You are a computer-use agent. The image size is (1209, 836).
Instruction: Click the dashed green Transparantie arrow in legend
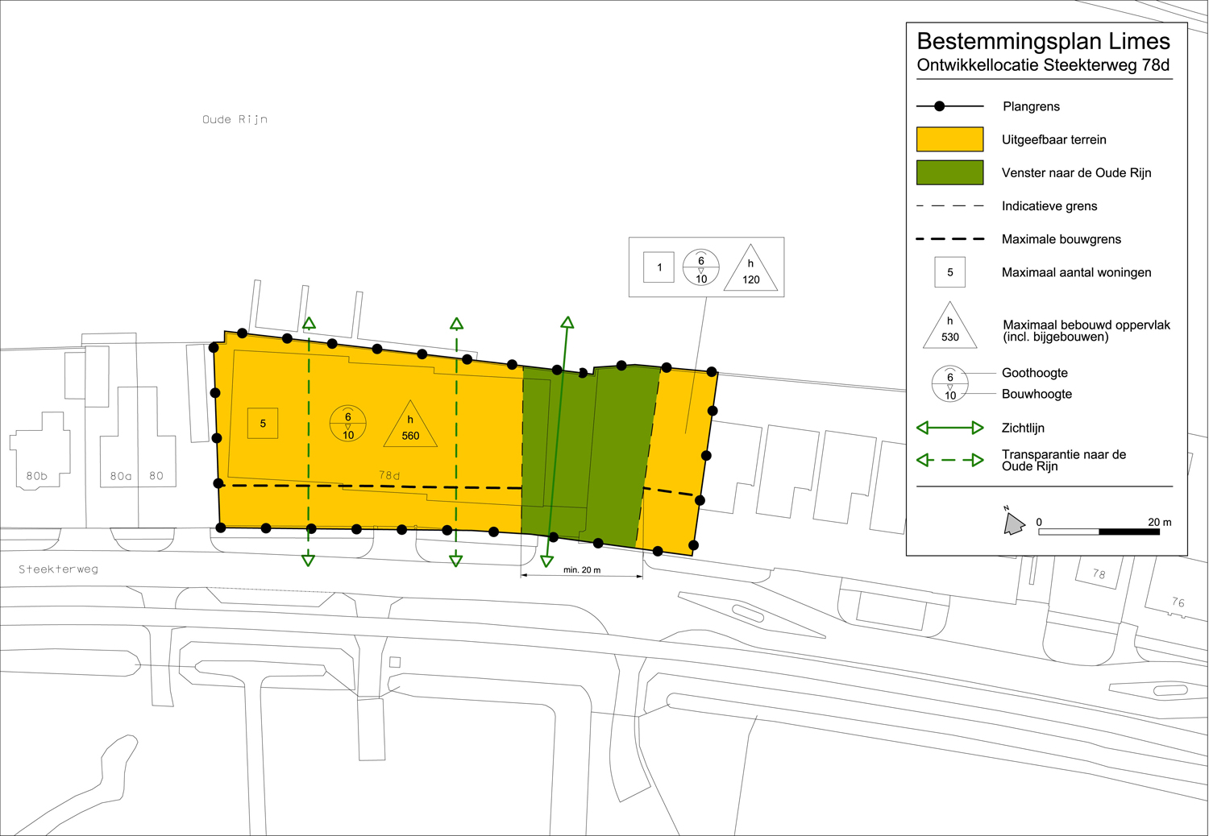point(950,460)
